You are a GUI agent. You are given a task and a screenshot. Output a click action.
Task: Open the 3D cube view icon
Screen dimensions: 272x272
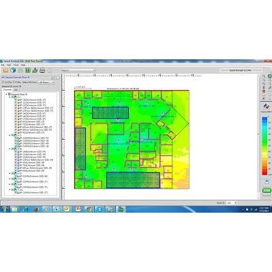pyautogui.click(x=13, y=70)
